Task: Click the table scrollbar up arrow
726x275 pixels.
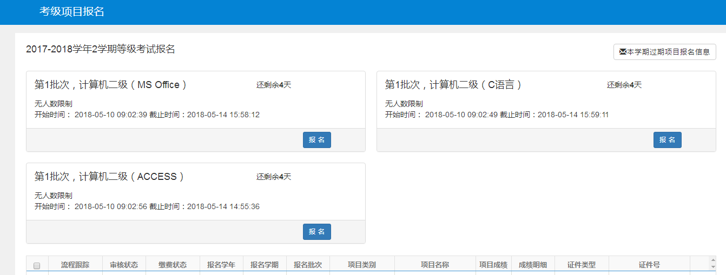Action: click(713, 261)
